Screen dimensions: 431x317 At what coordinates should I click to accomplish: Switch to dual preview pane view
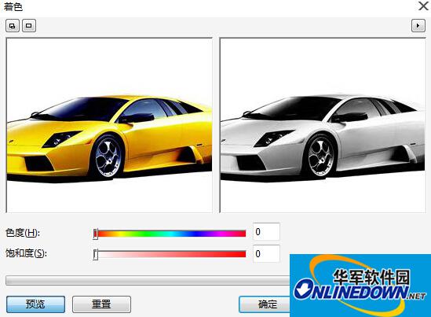pyautogui.click(x=13, y=26)
